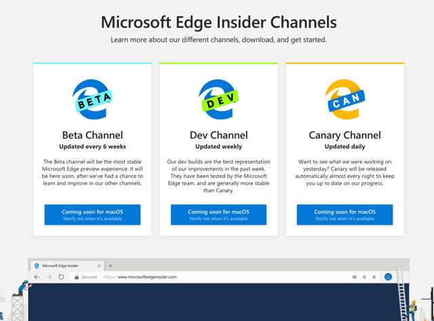Click the browser forward arrow

point(49,277)
